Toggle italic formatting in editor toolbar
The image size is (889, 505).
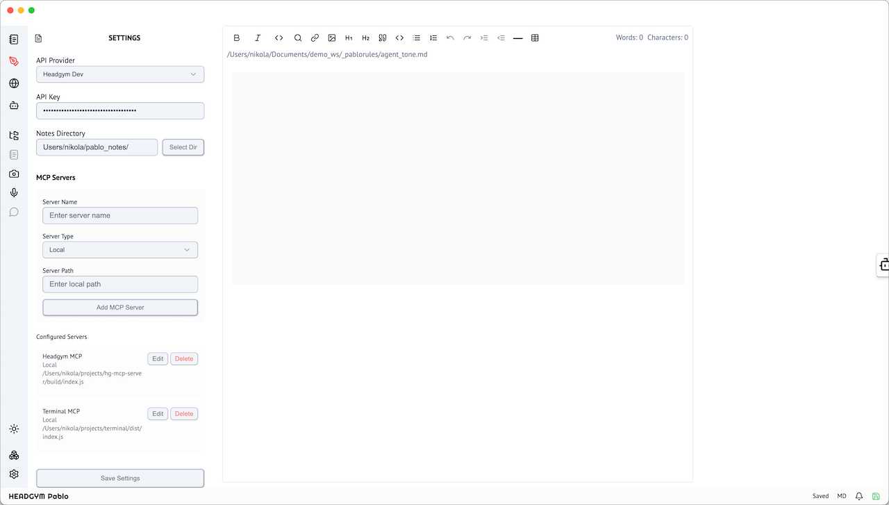click(x=258, y=38)
